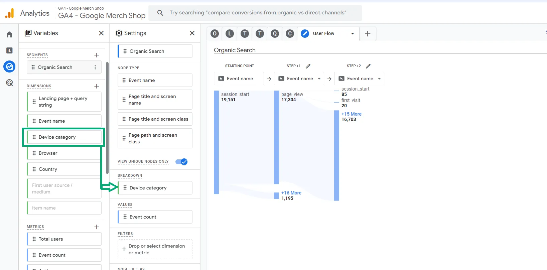547x270 pixels.
Task: Edit Step +1 with pencil icon
Action: click(x=308, y=66)
